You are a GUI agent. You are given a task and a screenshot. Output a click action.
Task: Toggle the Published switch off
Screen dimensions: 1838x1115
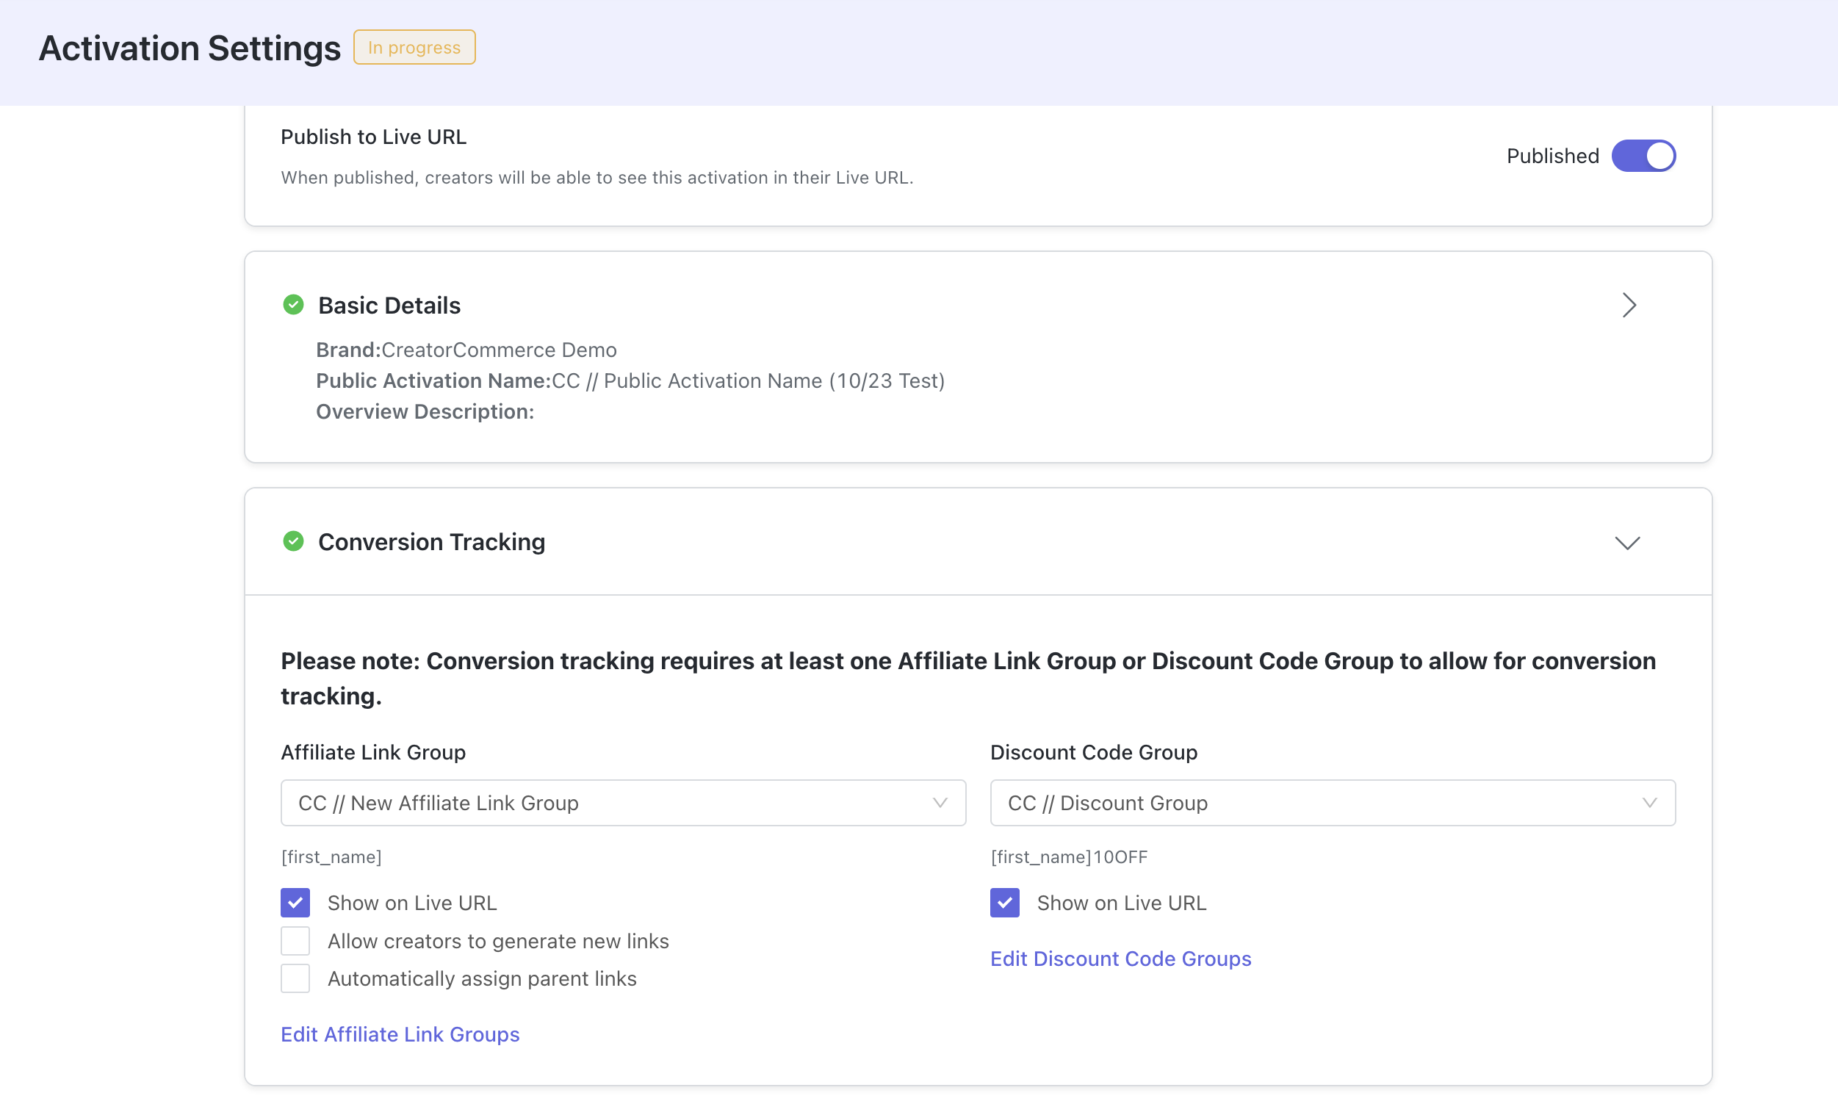[x=1643, y=156]
